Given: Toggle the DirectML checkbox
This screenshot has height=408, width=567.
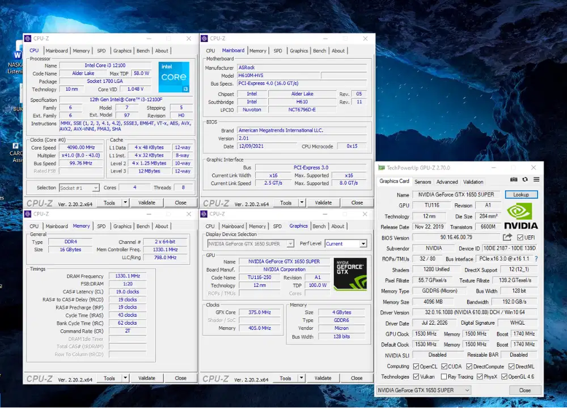Looking at the screenshot, I should 511,367.
